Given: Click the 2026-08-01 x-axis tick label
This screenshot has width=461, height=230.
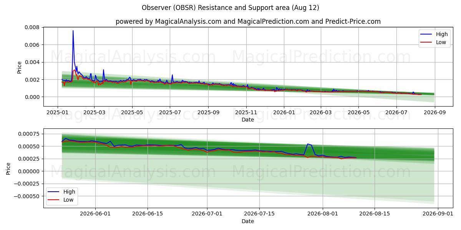Looking at the screenshot, I should point(323,214).
